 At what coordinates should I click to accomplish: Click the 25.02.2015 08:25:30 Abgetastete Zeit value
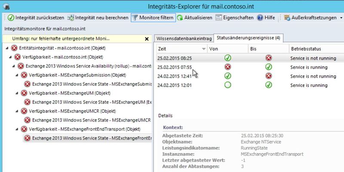point(262,136)
